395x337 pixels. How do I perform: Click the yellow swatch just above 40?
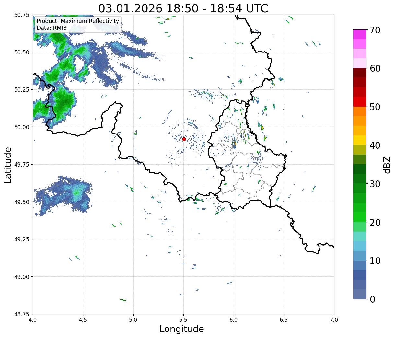[359, 140]
